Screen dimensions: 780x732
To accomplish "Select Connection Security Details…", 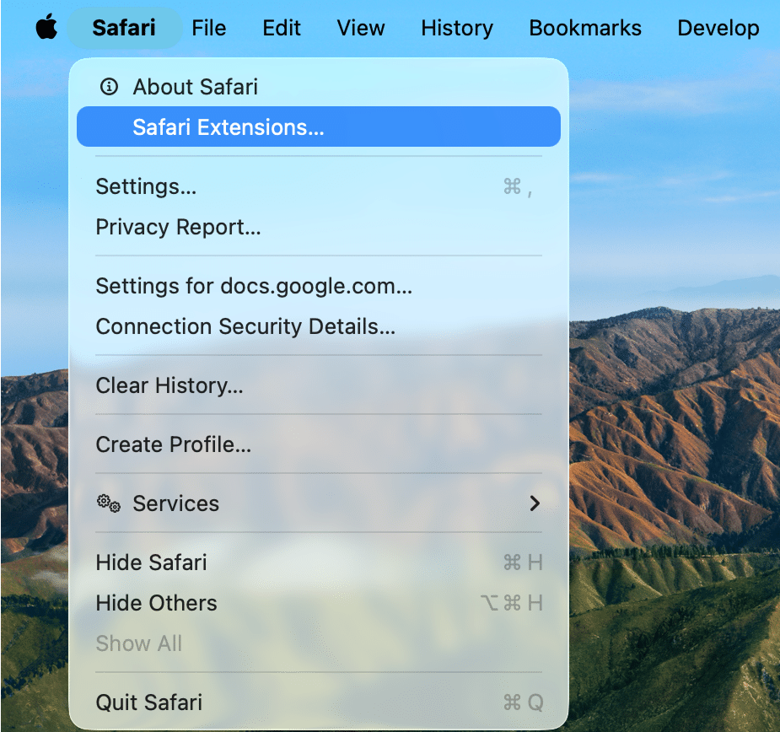I will [x=319, y=326].
